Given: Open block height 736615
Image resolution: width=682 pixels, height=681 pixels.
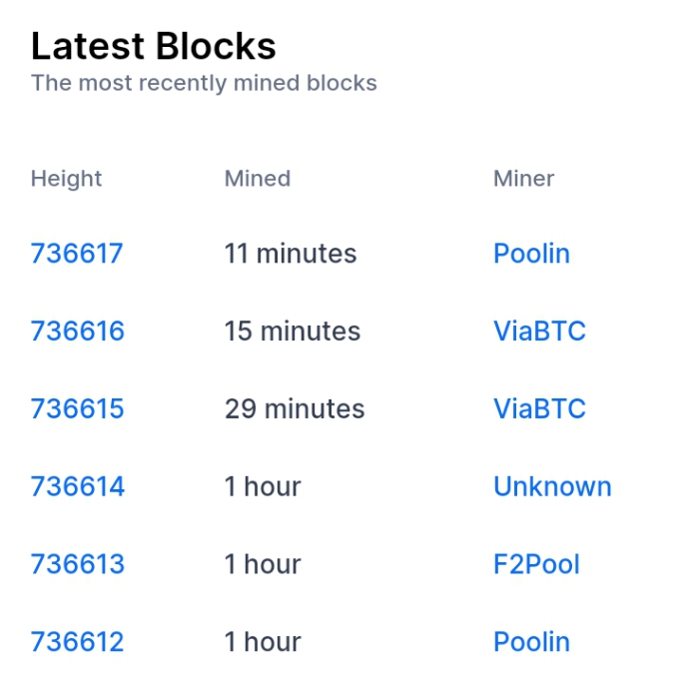Looking at the screenshot, I should click(77, 408).
